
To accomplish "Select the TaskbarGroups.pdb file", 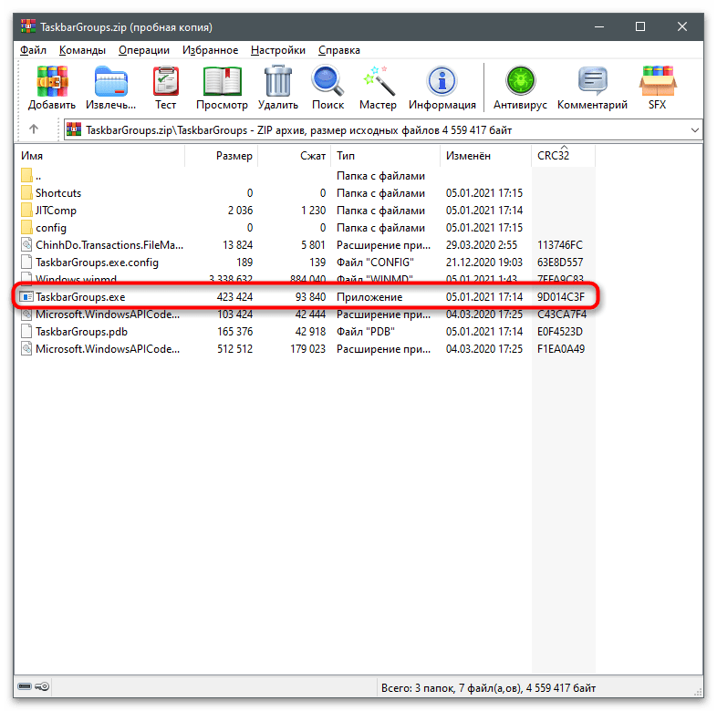I will (81, 332).
